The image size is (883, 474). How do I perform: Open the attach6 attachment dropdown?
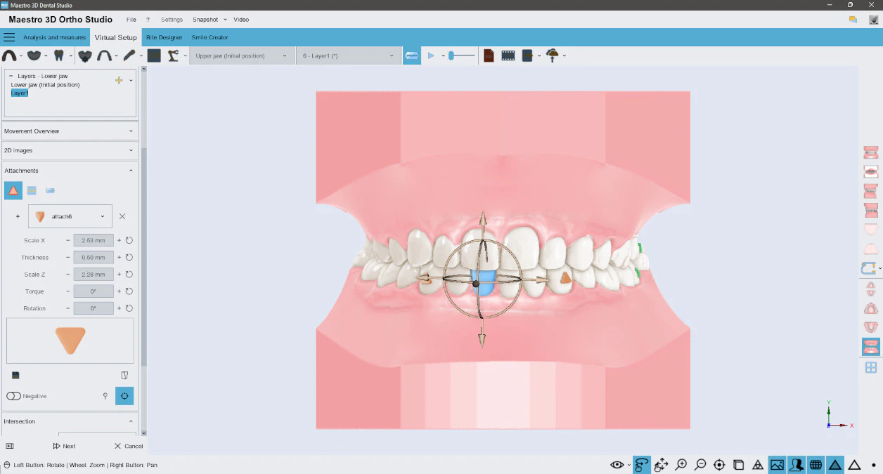pos(70,216)
